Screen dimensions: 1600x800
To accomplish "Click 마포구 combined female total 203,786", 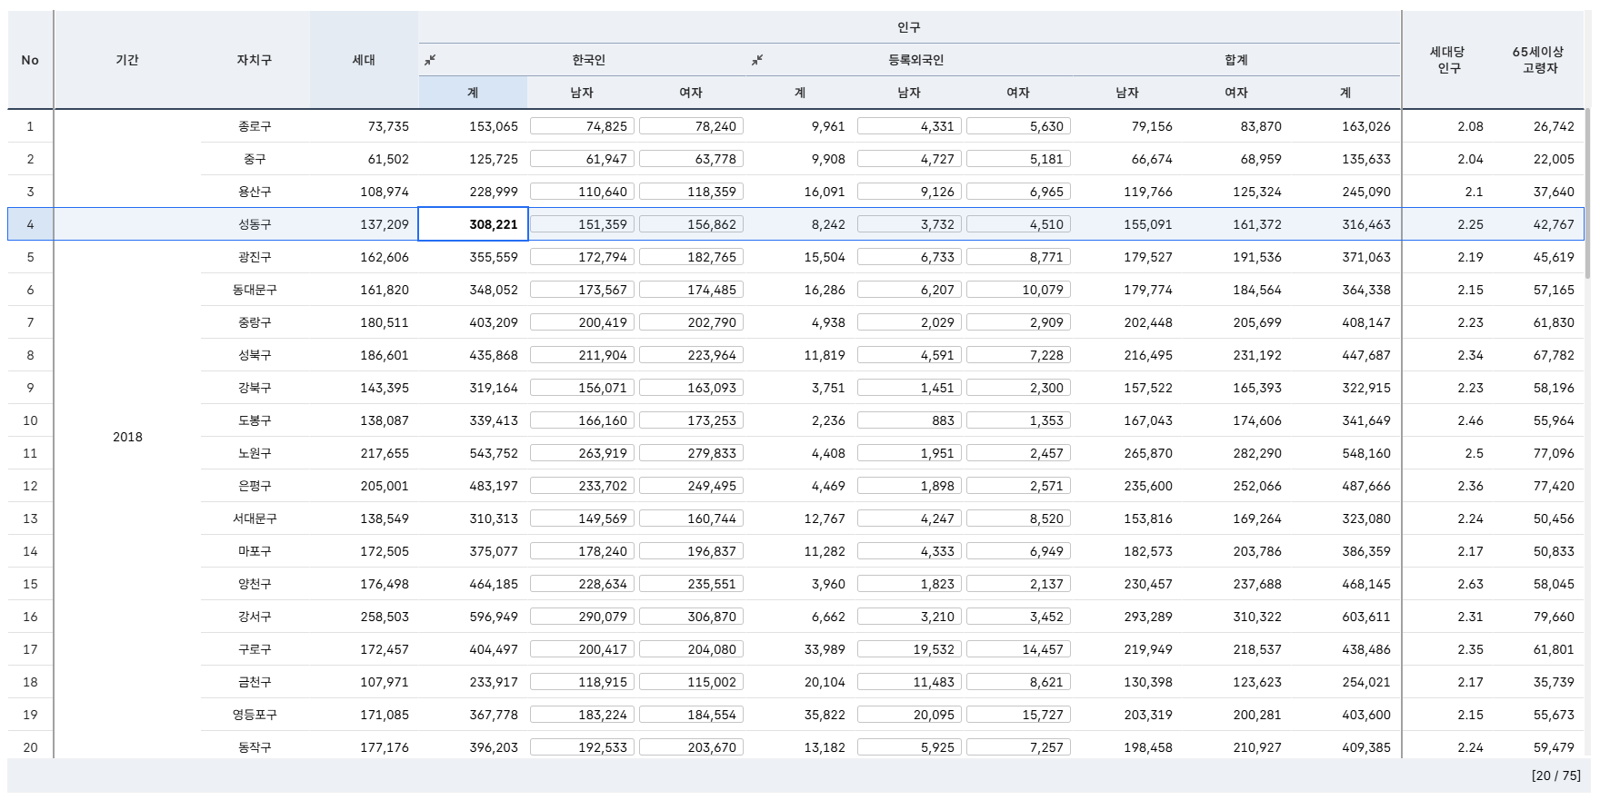I will coord(1236,551).
